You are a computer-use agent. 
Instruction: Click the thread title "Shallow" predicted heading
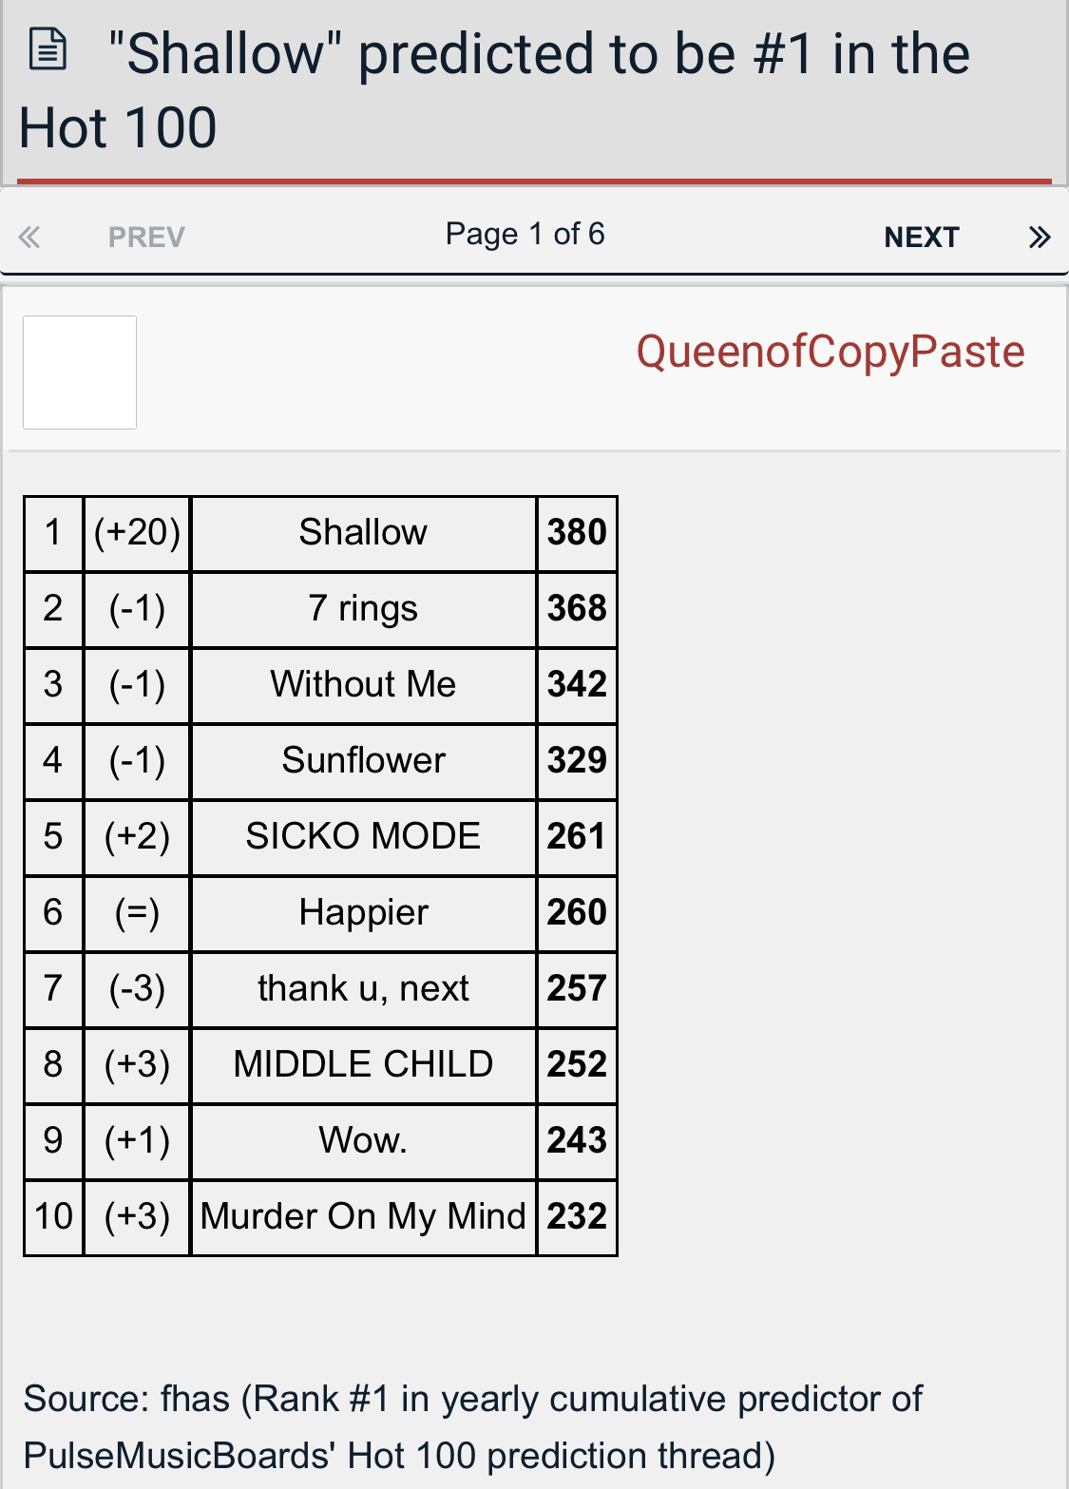494,89
